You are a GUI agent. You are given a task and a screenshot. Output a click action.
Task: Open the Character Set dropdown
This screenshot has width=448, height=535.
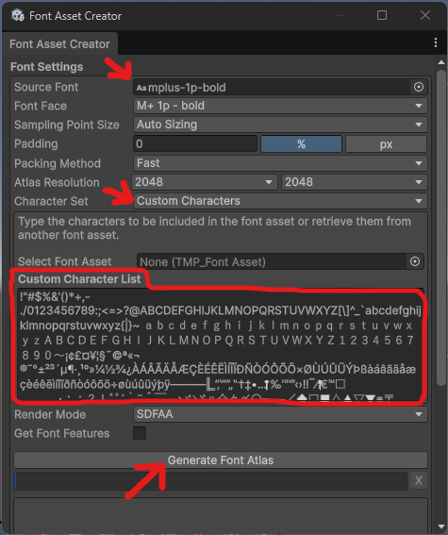tap(280, 201)
